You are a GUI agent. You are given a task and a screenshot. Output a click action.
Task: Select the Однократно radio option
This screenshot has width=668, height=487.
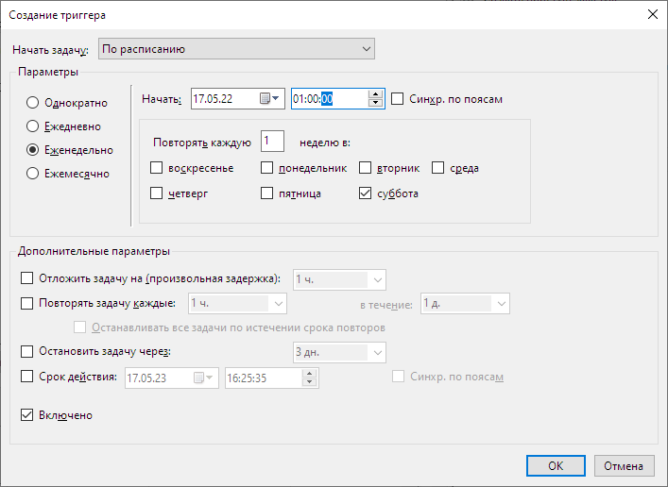pos(33,103)
